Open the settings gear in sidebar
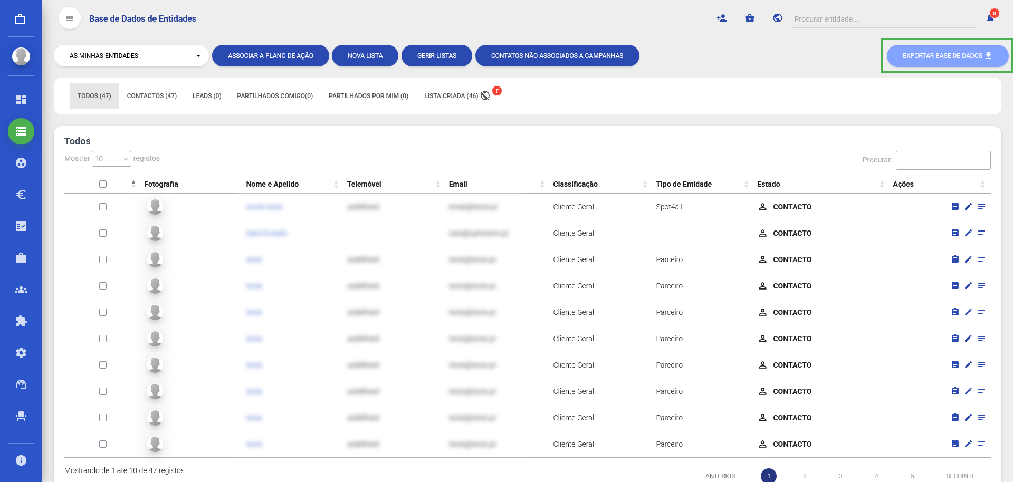Screen dimensions: 1013x482 tap(21, 353)
